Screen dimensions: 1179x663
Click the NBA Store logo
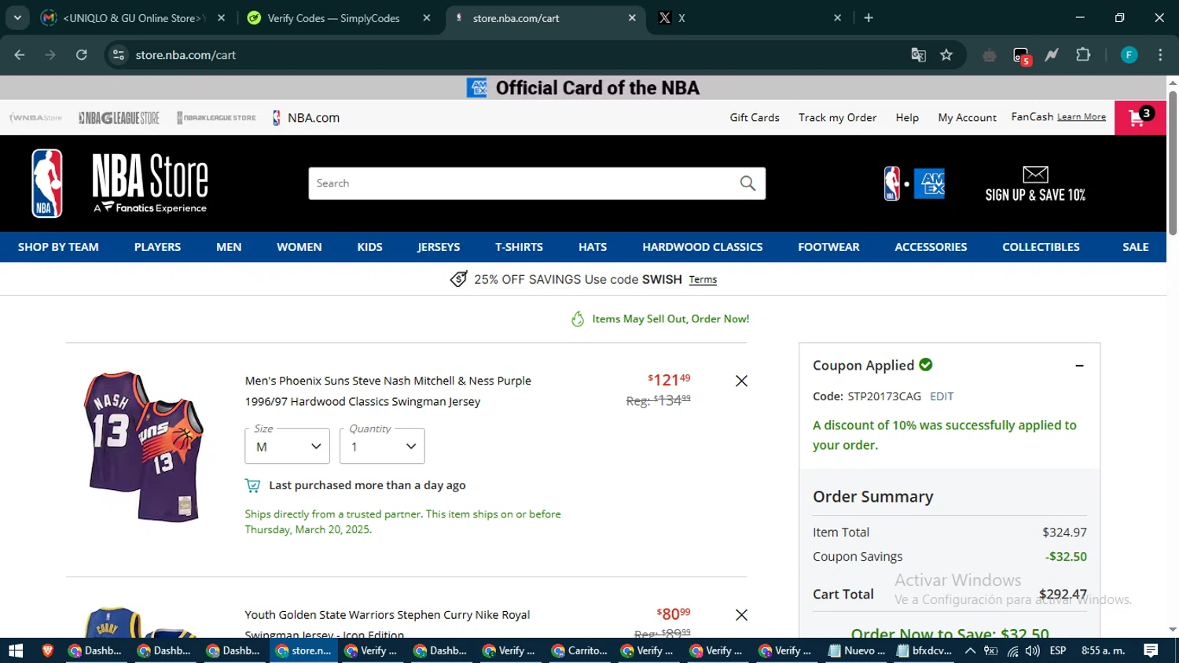coord(119,183)
